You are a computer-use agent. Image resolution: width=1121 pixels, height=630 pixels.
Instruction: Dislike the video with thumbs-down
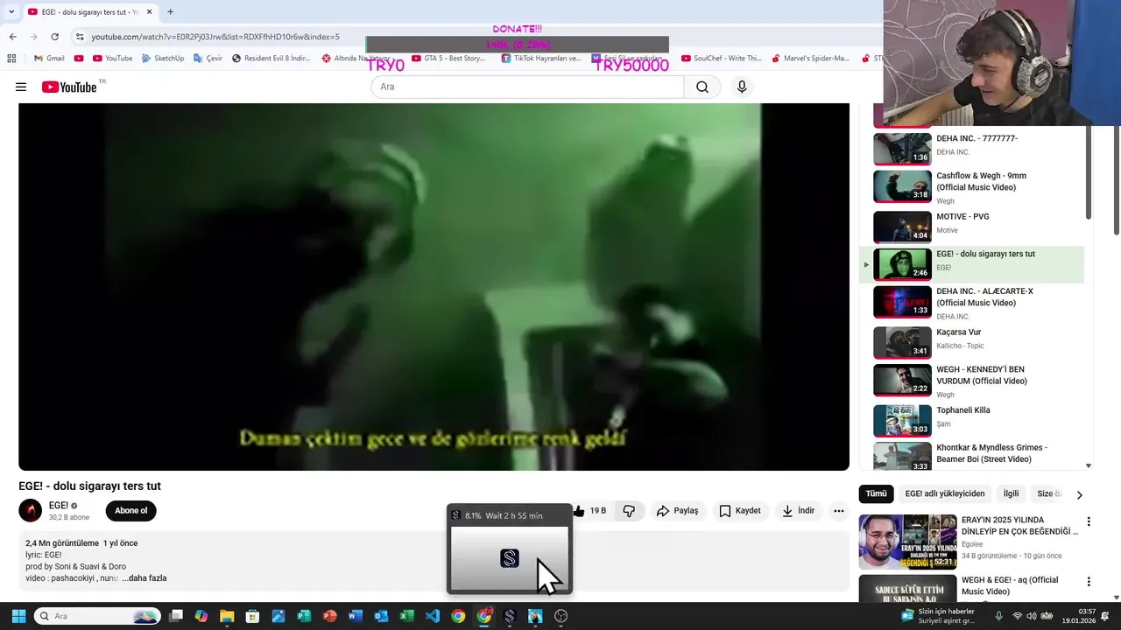coord(629,511)
